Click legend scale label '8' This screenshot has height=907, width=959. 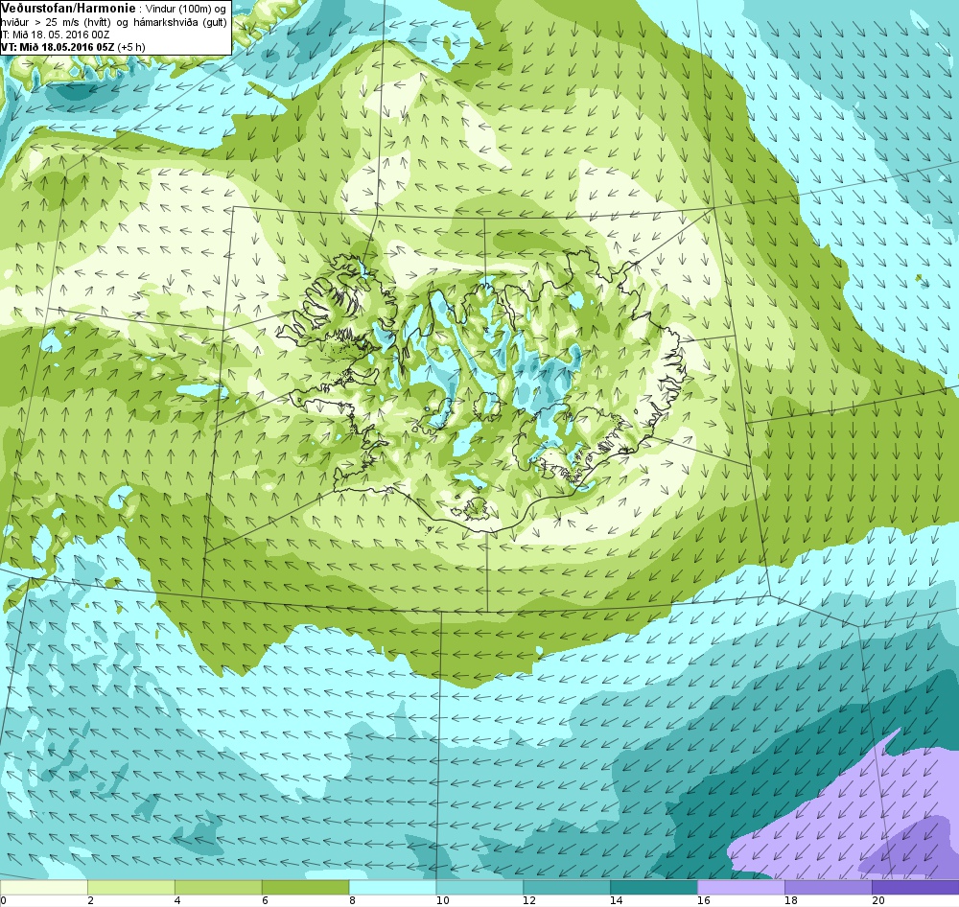[352, 900]
